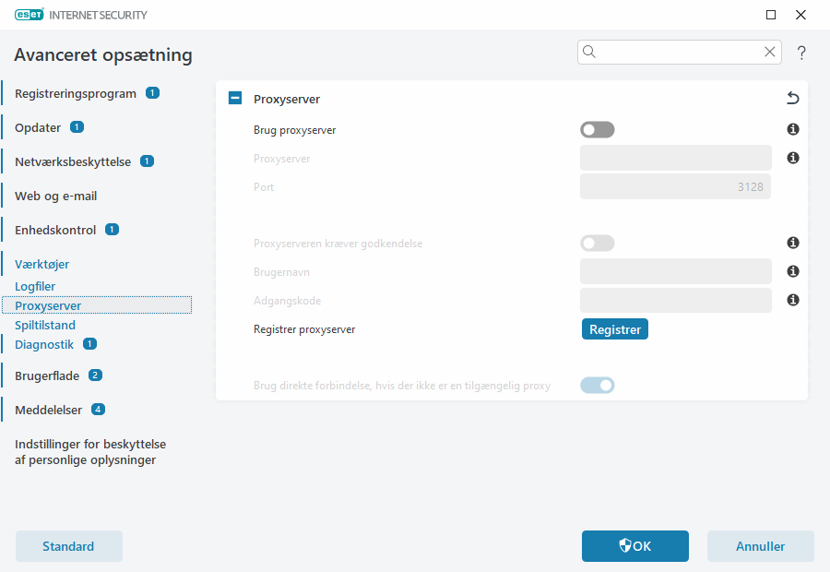Clear the search box with the X icon

(770, 52)
